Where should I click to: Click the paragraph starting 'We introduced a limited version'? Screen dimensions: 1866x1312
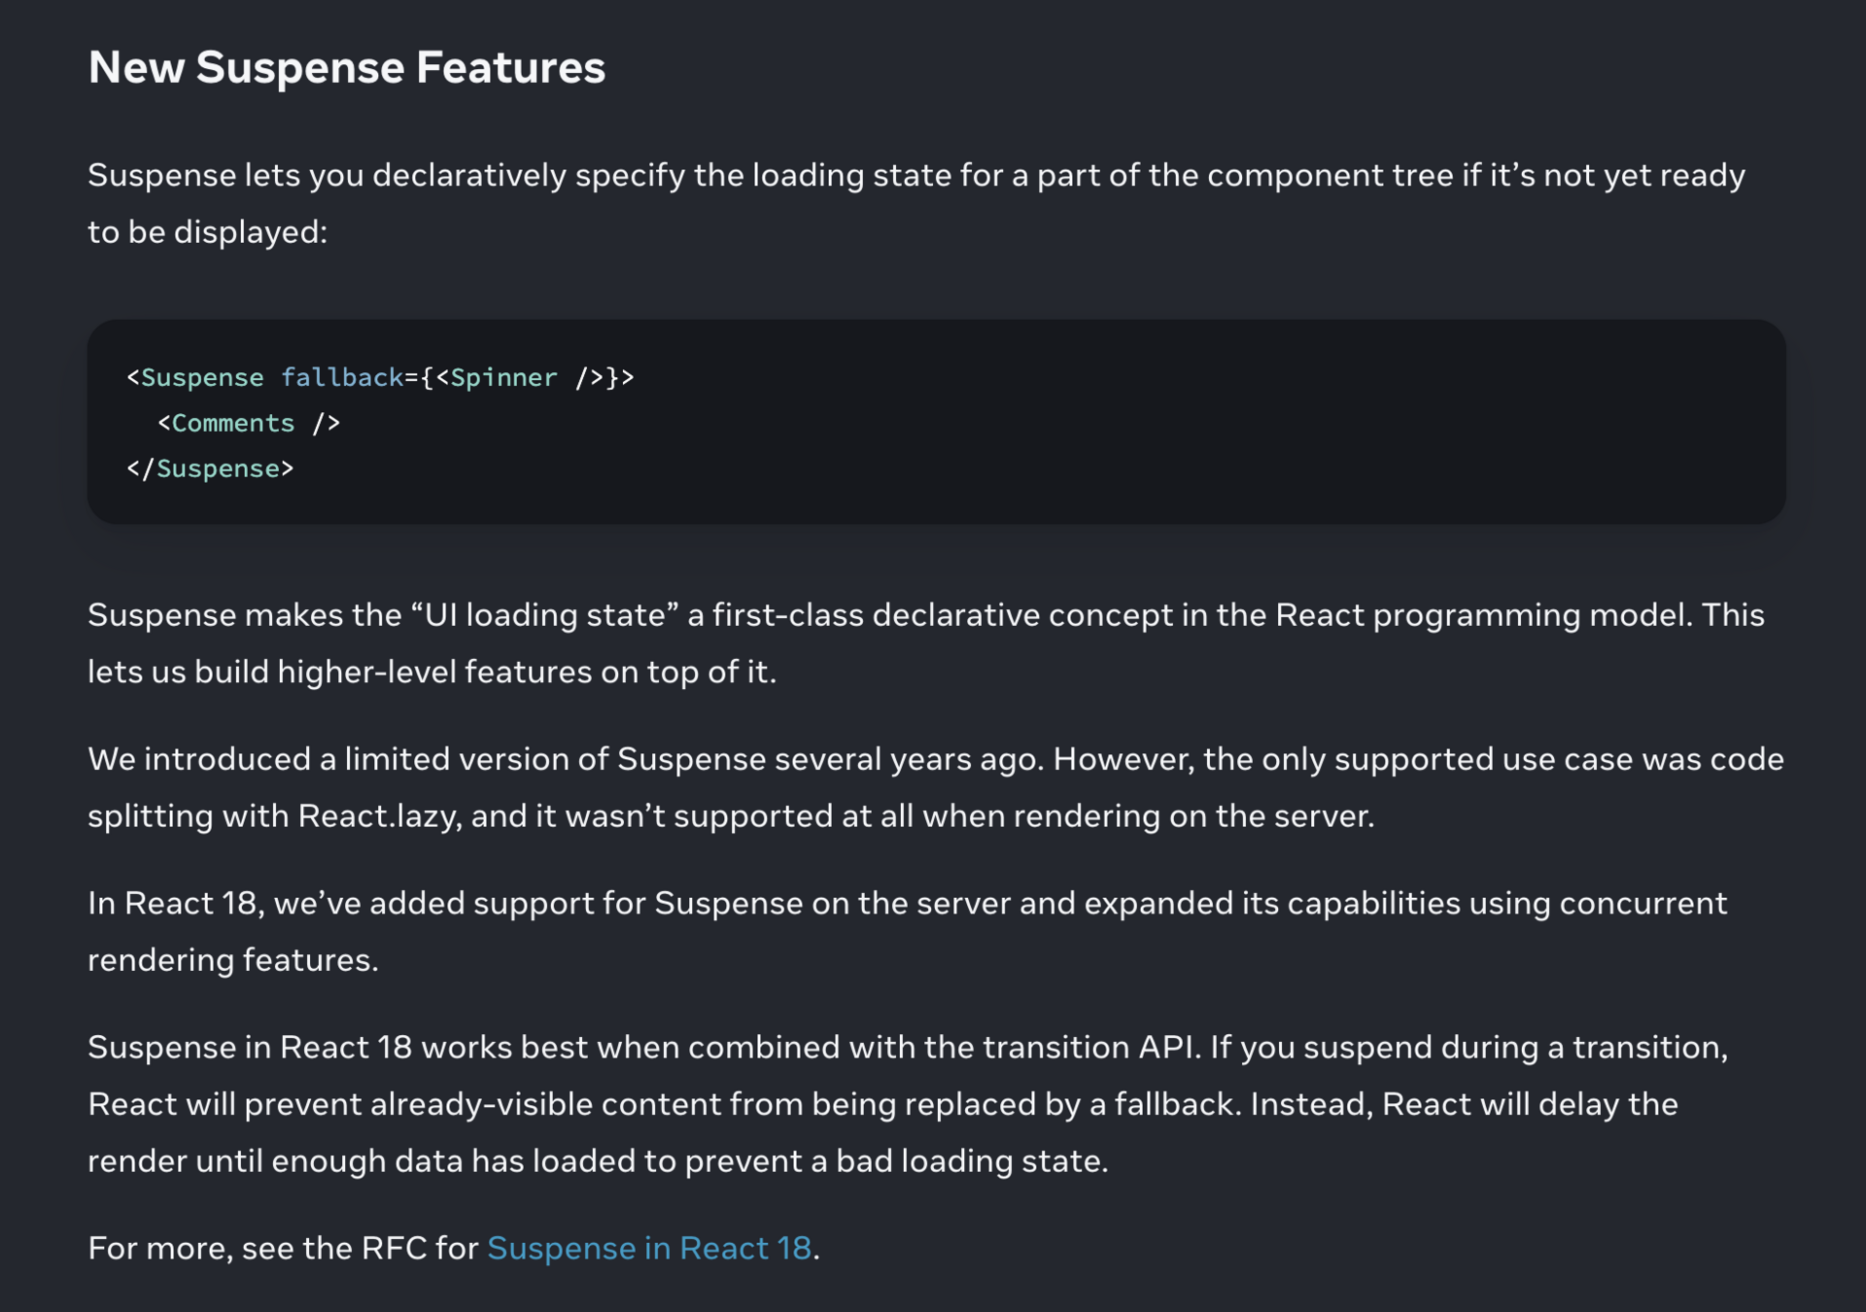click(x=936, y=787)
